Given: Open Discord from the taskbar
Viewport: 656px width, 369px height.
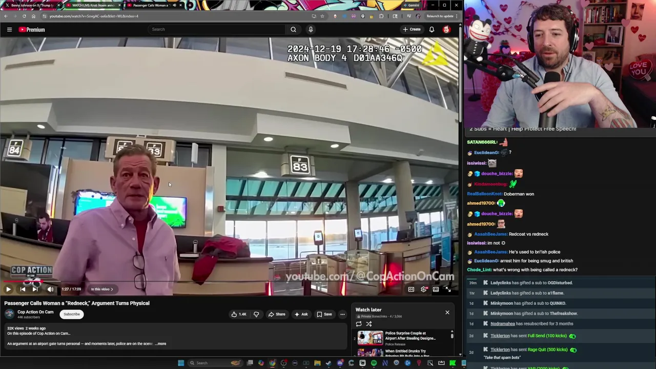Looking at the screenshot, I should [x=340, y=363].
